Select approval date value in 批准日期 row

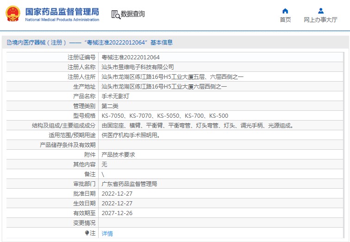pos(117,194)
